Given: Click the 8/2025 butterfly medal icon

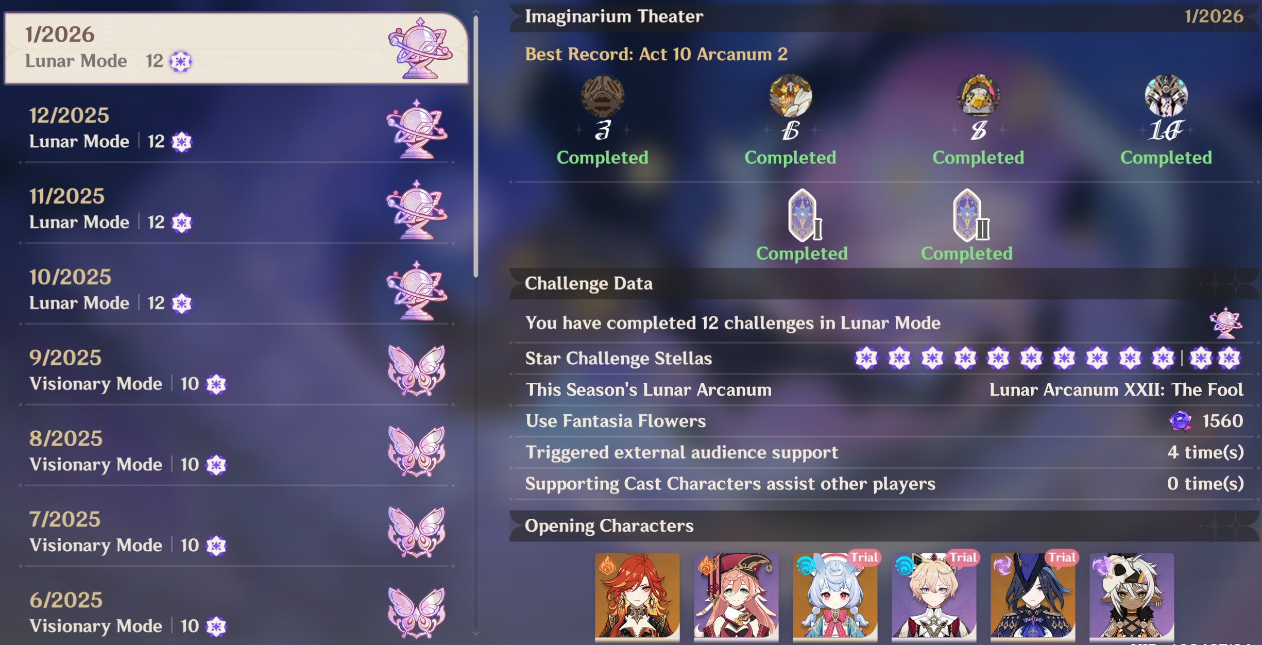Looking at the screenshot, I should point(417,451).
